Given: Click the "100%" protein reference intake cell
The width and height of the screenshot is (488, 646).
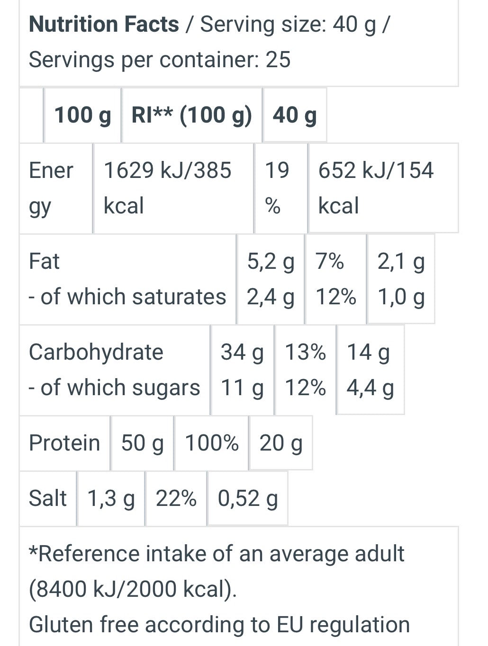Looking at the screenshot, I should 211,443.
